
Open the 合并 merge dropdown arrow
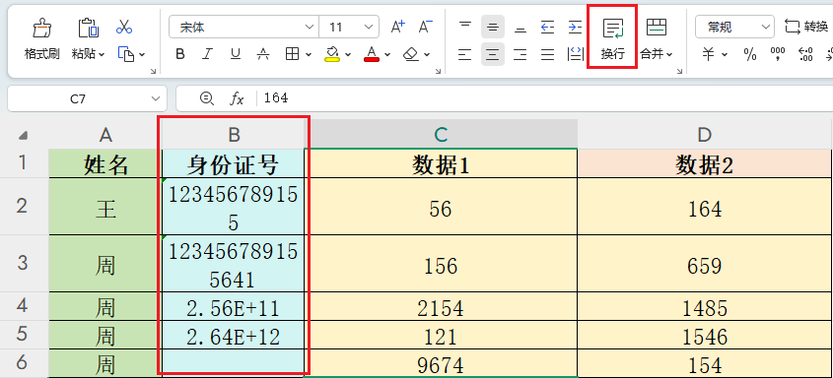coord(670,54)
